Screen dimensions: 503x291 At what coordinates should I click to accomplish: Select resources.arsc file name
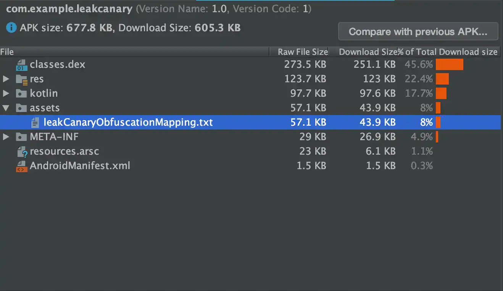point(64,152)
